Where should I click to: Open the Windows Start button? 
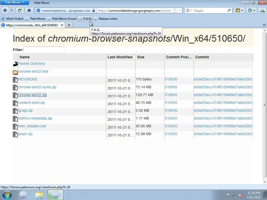point(7,195)
